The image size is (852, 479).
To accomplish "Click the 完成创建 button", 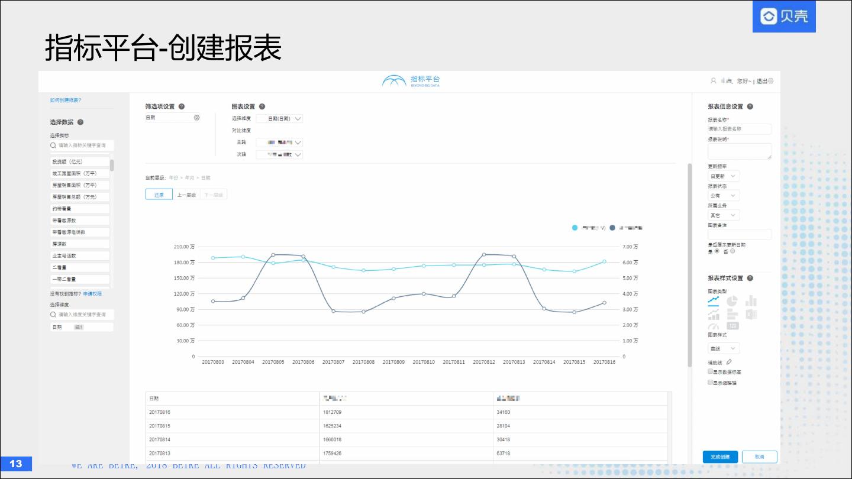I will tap(720, 457).
